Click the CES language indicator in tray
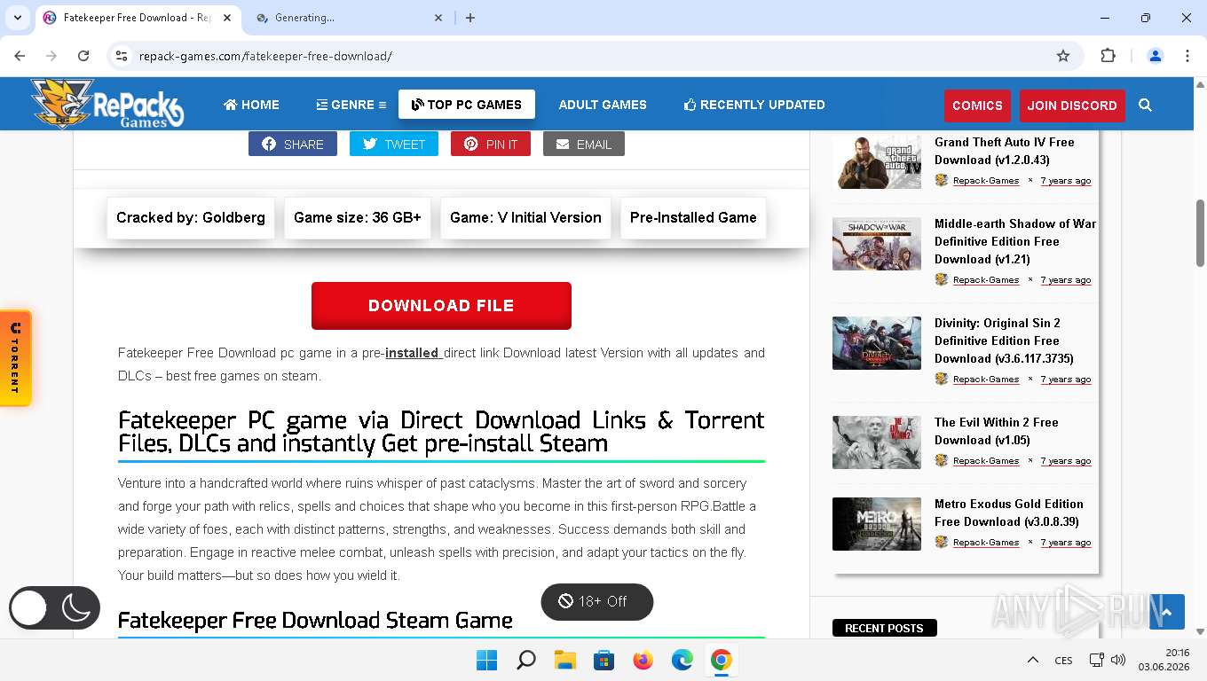Image resolution: width=1207 pixels, height=681 pixels. click(x=1063, y=661)
